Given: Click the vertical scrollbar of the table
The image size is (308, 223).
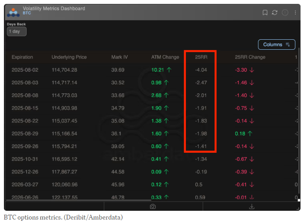Looking at the screenshot, I should [299, 122].
